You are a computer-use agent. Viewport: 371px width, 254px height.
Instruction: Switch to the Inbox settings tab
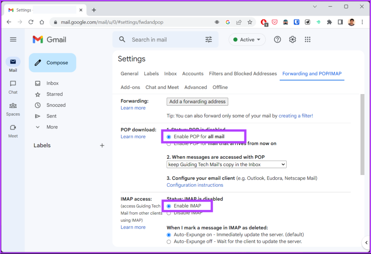(170, 74)
